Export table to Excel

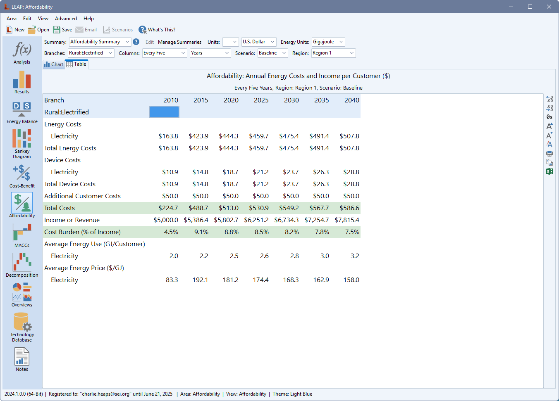point(549,171)
